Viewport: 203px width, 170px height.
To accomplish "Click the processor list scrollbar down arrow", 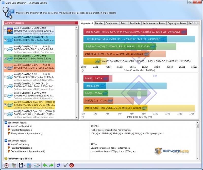I will [77, 117].
